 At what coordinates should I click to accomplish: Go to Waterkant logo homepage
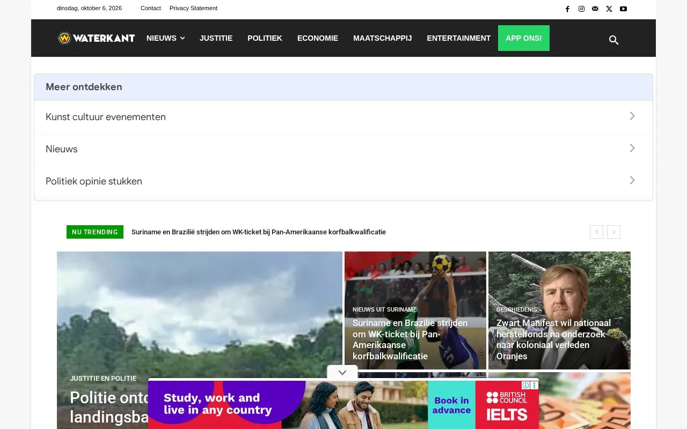(97, 38)
